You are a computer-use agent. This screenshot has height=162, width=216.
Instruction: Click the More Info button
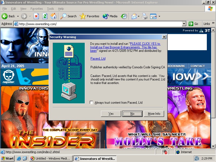click(x=154, y=114)
